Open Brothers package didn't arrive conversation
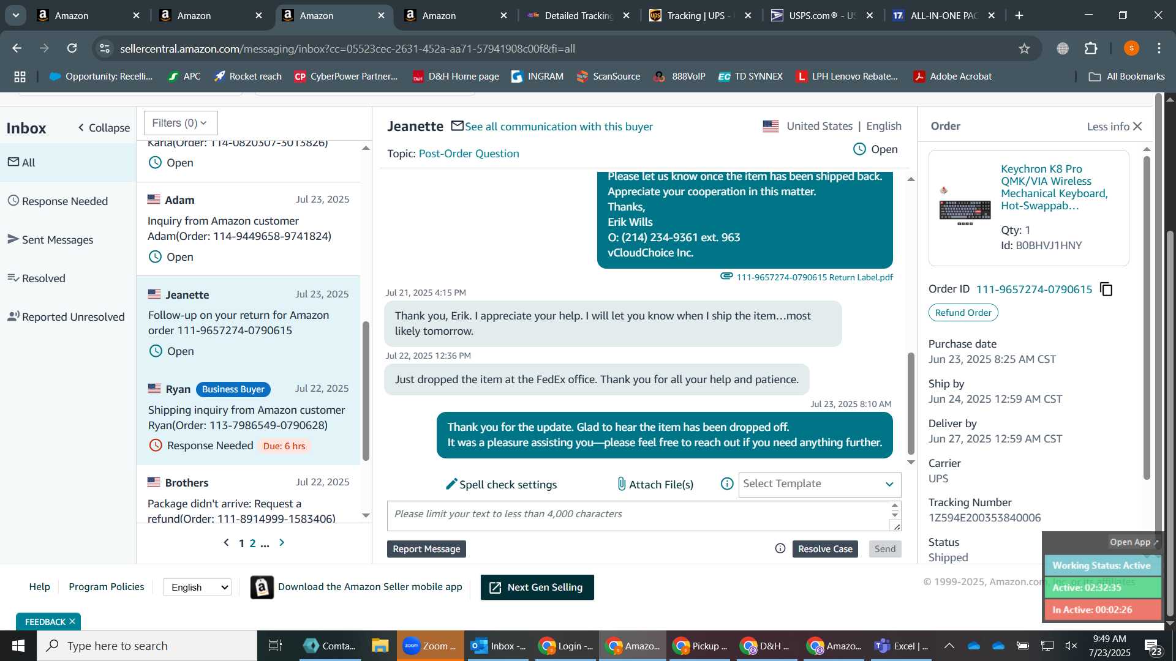Viewport: 1176px width, 661px height. click(248, 496)
